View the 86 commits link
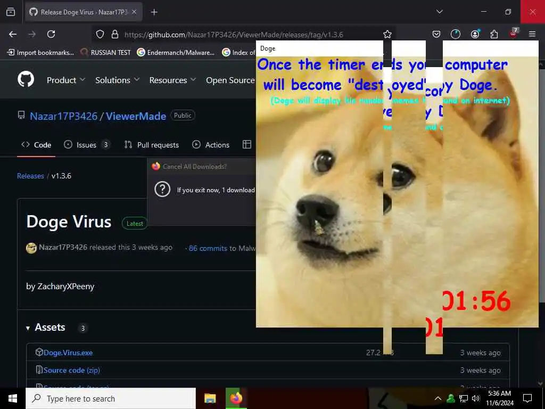The image size is (545, 409). coord(208,248)
